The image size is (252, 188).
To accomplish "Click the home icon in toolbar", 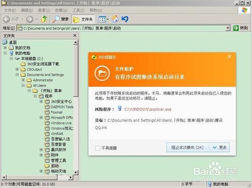I will click(115, 19).
